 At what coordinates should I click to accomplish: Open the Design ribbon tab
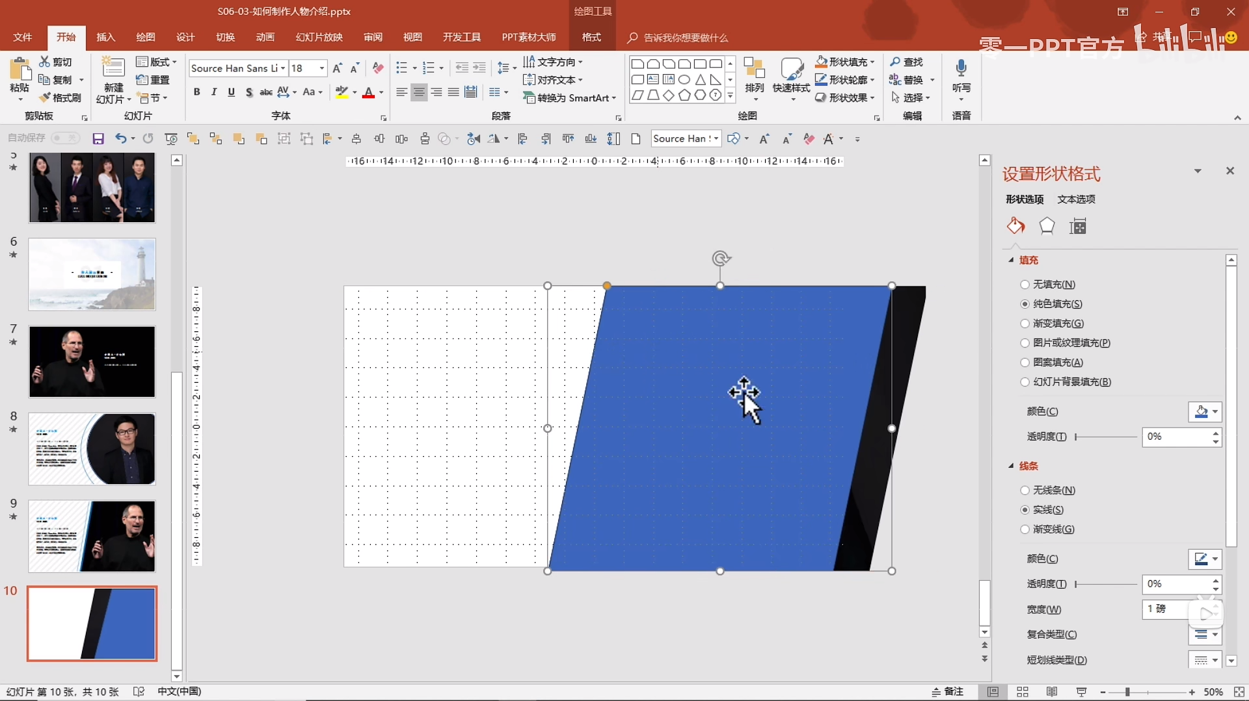point(185,37)
